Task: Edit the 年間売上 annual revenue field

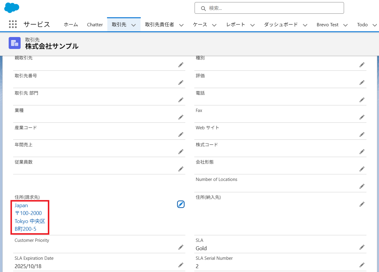Action: point(181,151)
